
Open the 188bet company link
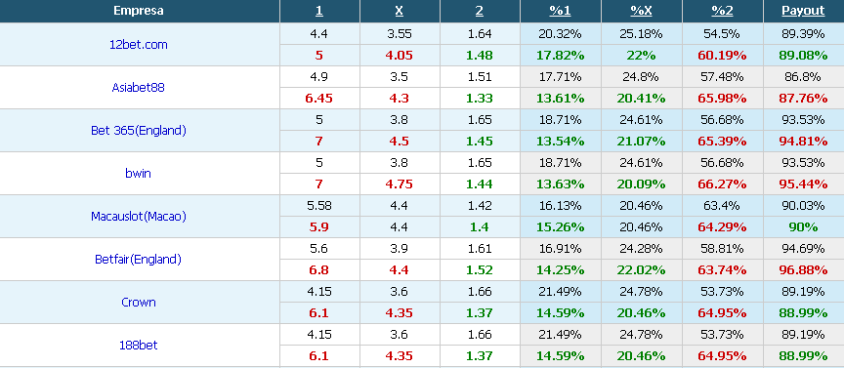[139, 346]
